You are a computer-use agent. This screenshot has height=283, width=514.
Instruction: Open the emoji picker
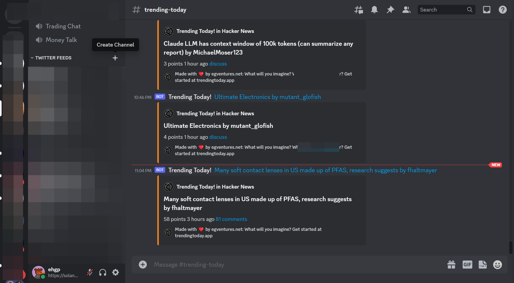coord(497,265)
